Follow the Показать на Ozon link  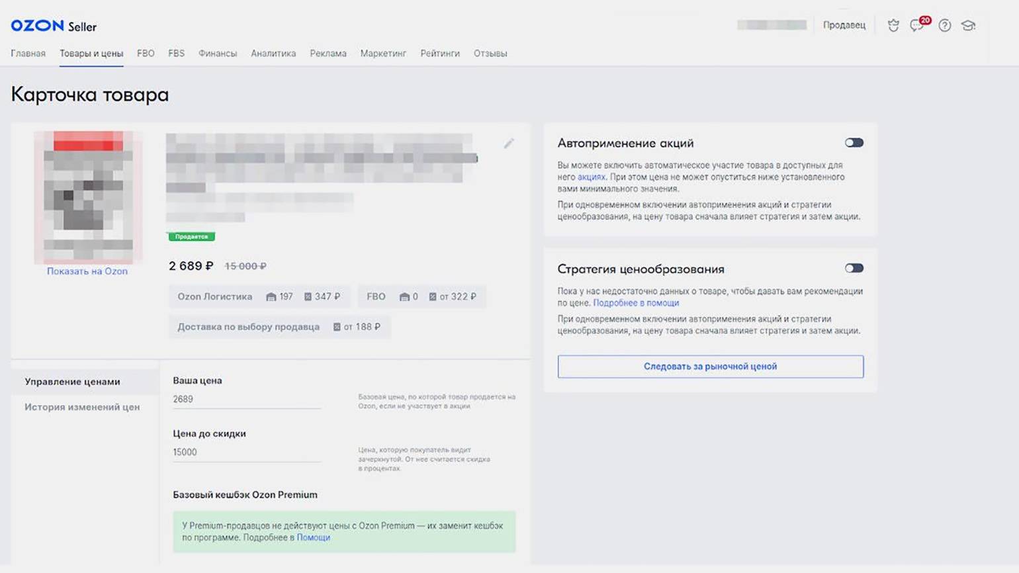87,271
